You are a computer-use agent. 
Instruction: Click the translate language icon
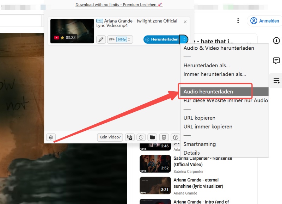[130, 137]
